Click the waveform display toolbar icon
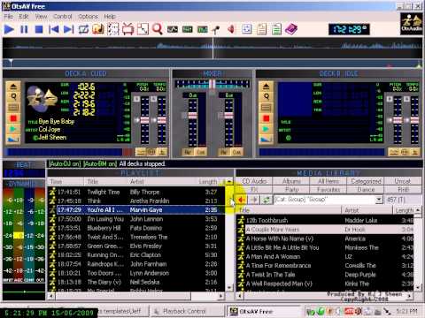The width and height of the screenshot is (425, 318). coord(173,29)
